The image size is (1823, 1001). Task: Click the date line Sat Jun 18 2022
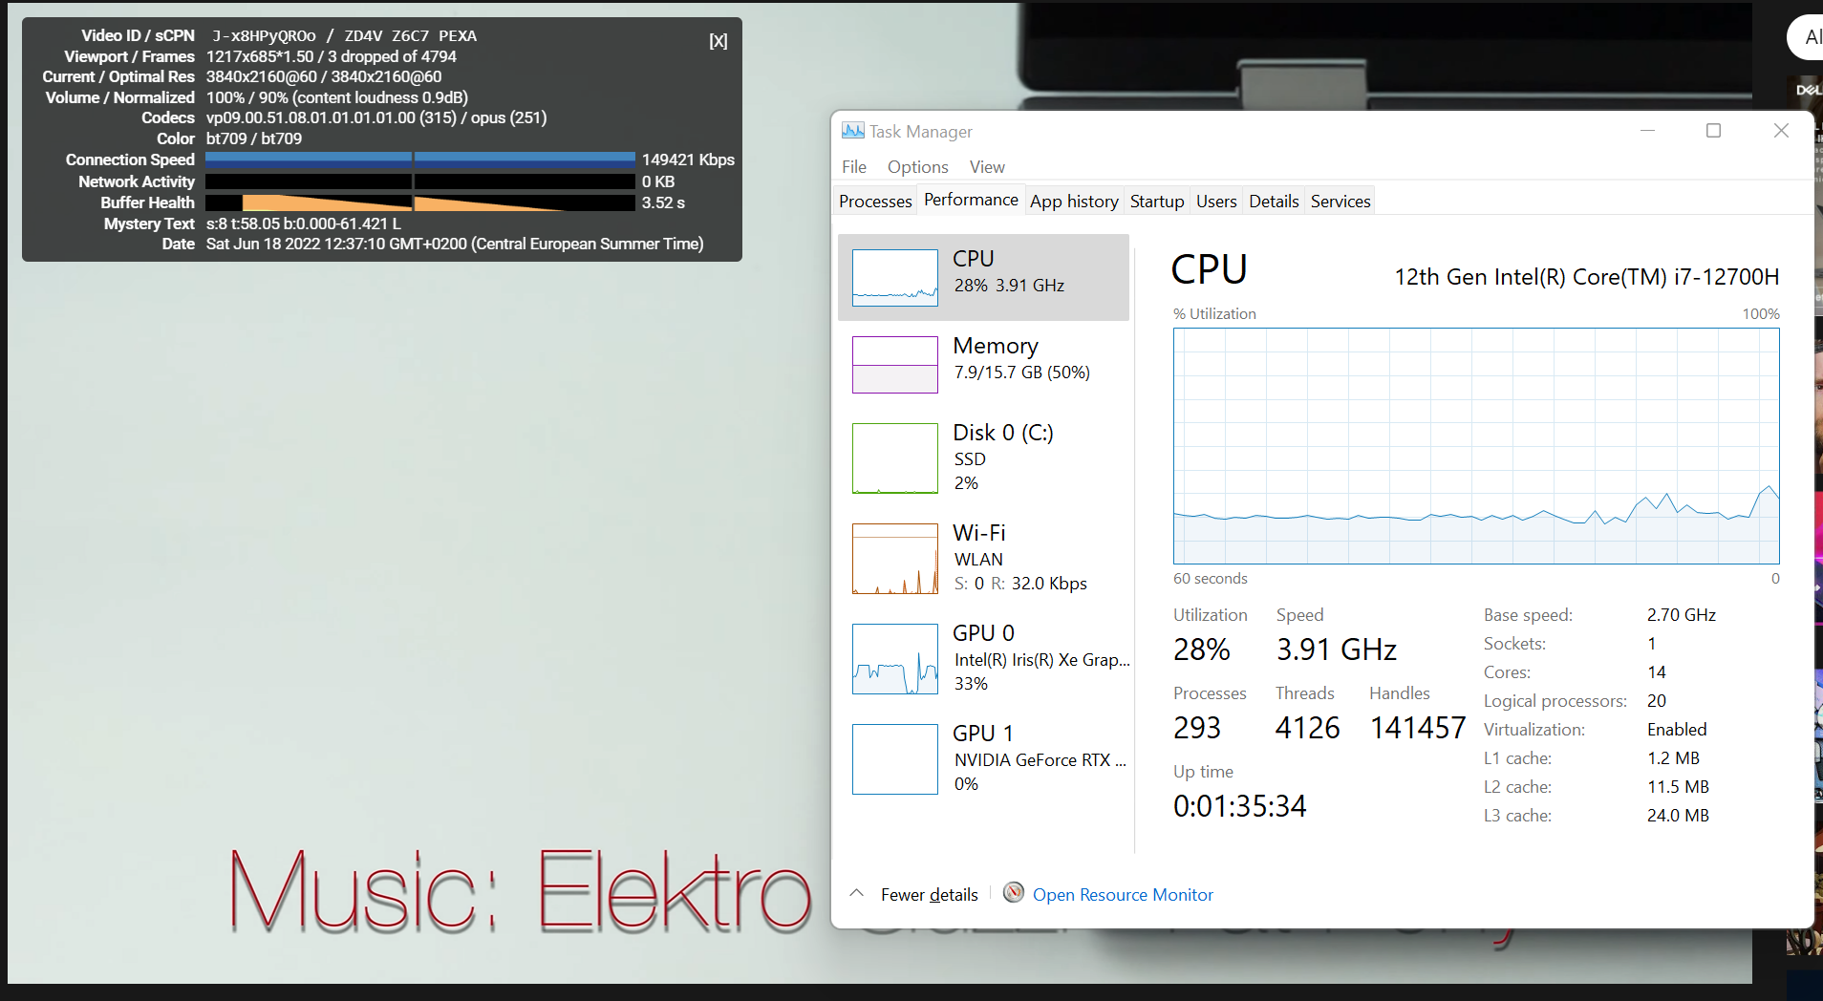455,245
